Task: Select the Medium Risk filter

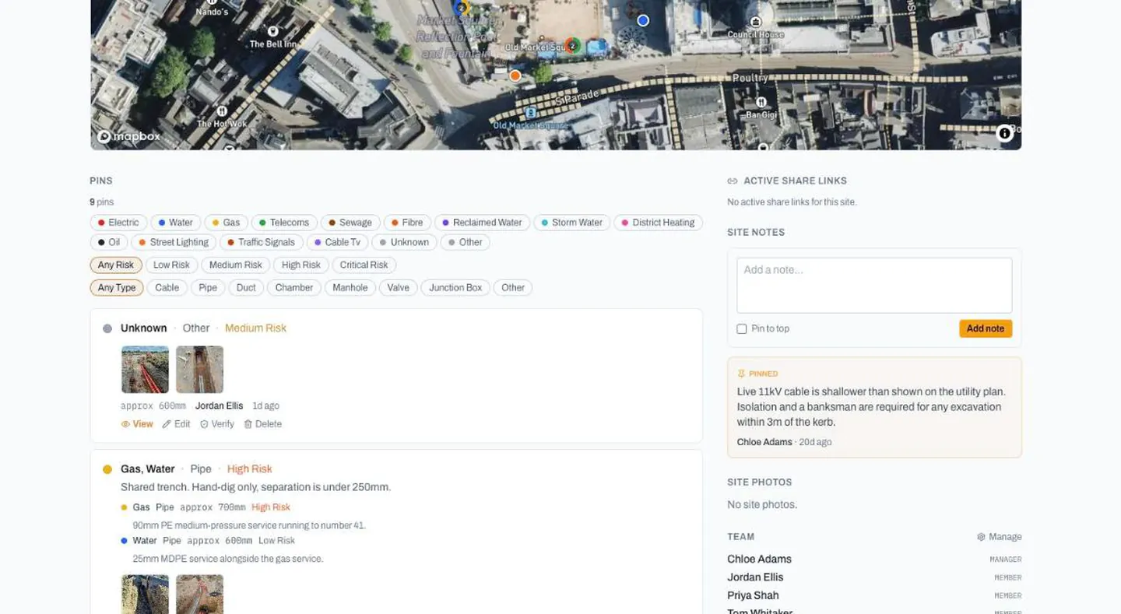Action: coord(236,265)
